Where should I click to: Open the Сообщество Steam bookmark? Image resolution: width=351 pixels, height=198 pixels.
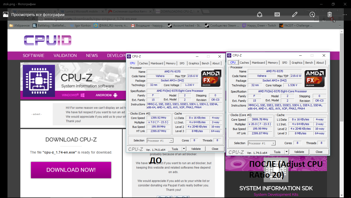pos(222,26)
